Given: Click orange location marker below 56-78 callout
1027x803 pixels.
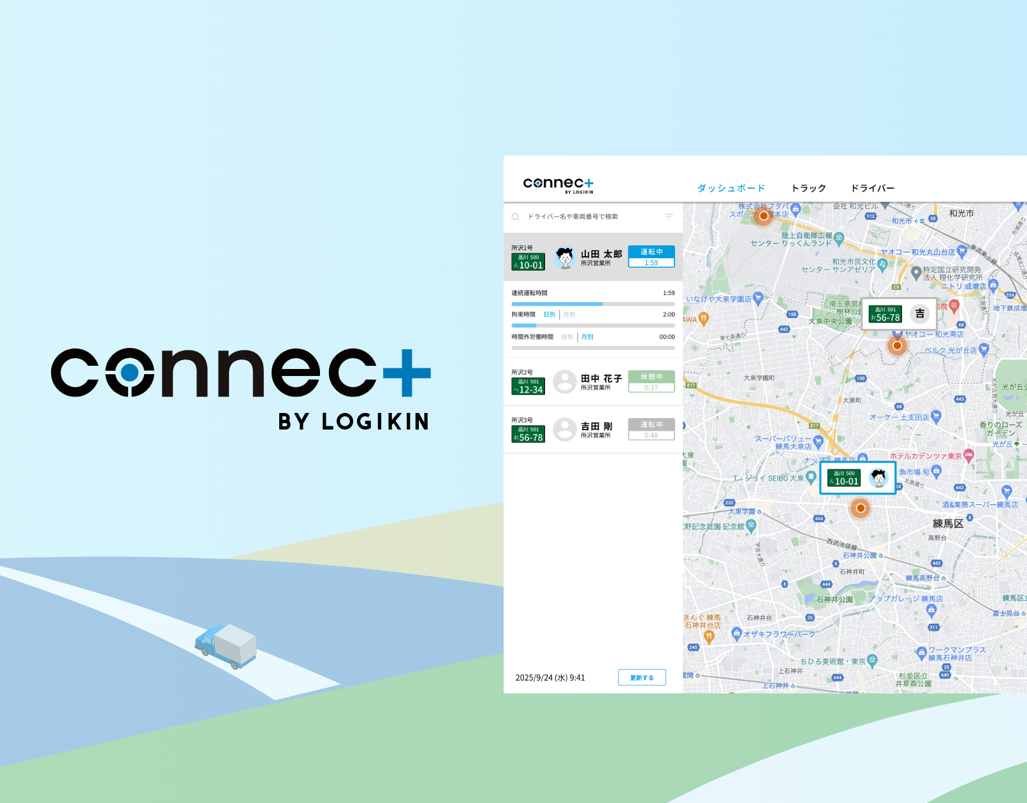Looking at the screenshot, I should pos(897,345).
